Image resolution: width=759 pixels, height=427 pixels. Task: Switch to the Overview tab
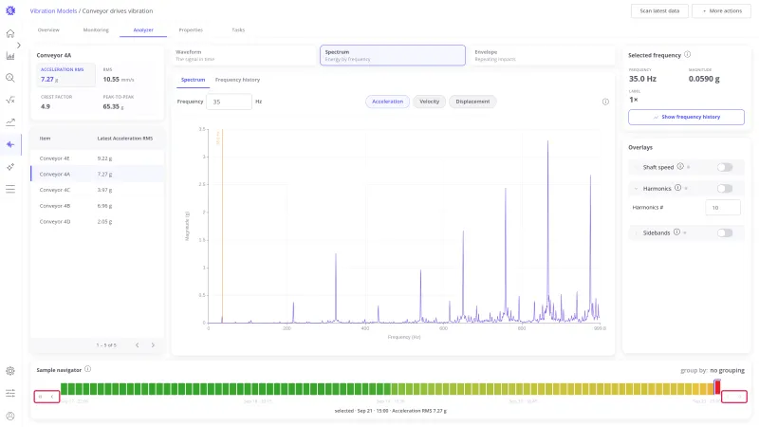[48, 30]
